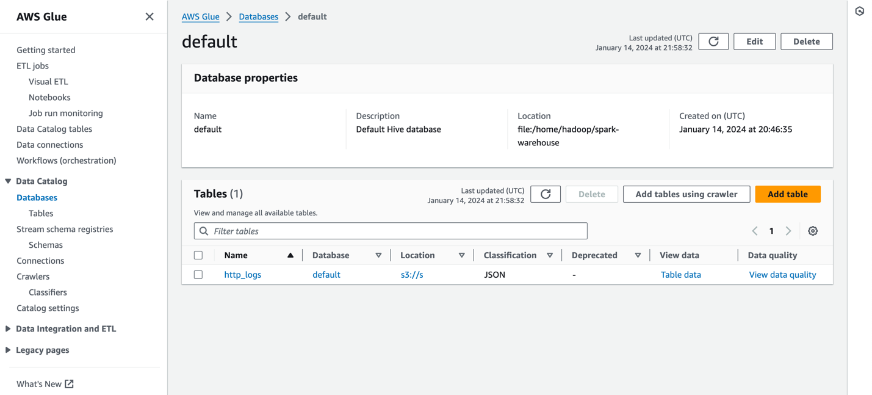The height and width of the screenshot is (395, 872).
Task: Click the Default Hive database description
Action: [398, 129]
